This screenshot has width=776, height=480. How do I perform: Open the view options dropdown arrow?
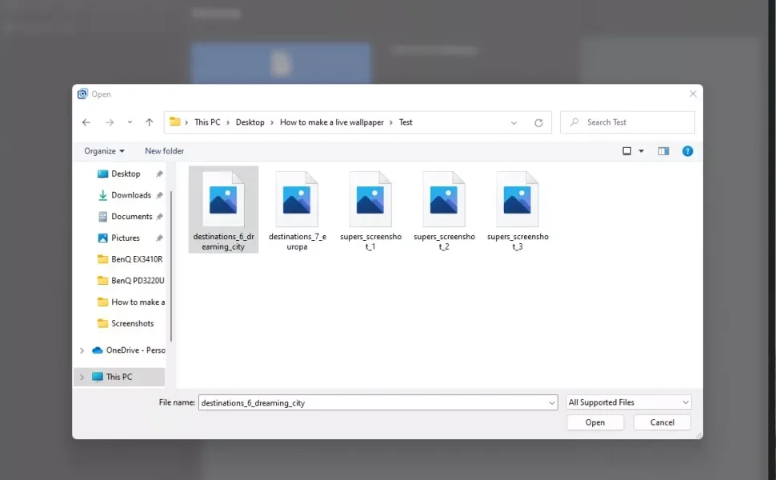click(641, 151)
